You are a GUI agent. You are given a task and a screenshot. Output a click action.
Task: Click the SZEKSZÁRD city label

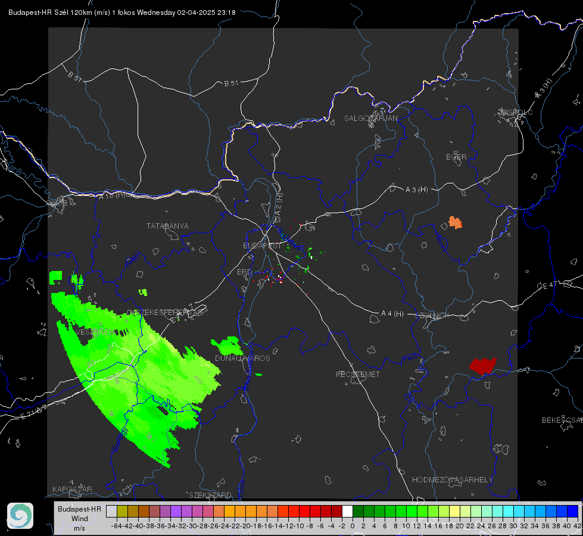(210, 495)
